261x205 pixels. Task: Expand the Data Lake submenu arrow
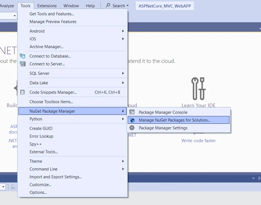point(123,83)
